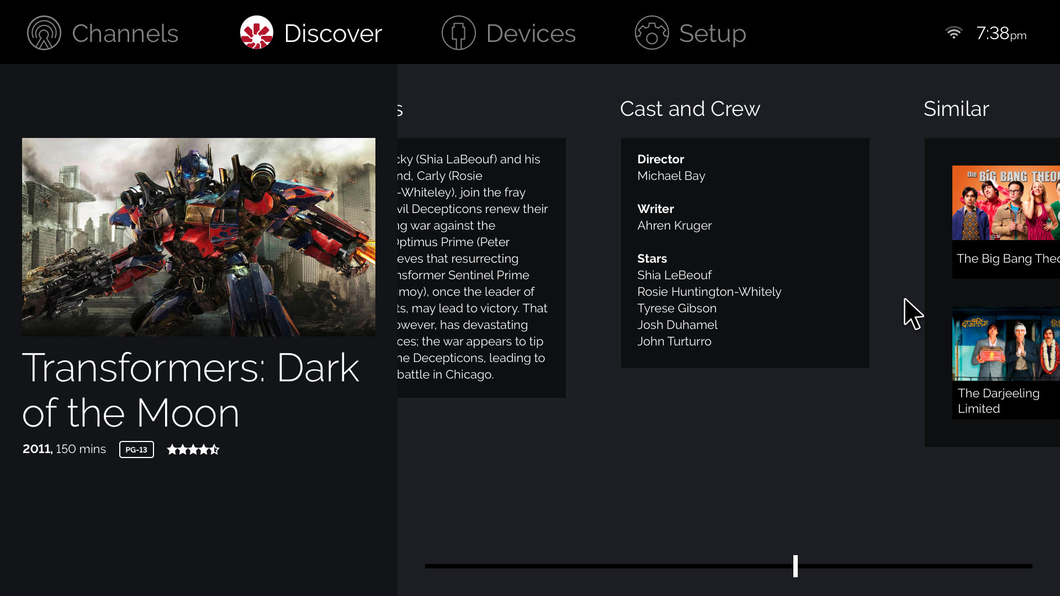This screenshot has height=596, width=1060.
Task: Open The Darjeeling Limited thumbnail
Action: (1006, 343)
